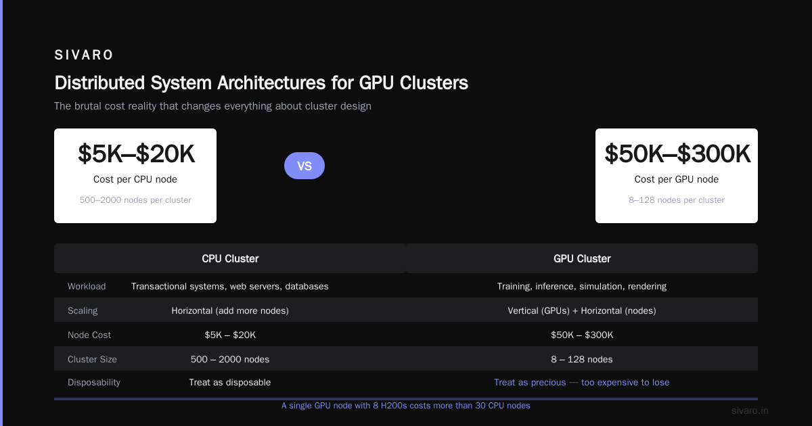Click the '500 – 2000 nodes' table cell
The width and height of the screenshot is (812, 426).
tap(230, 359)
